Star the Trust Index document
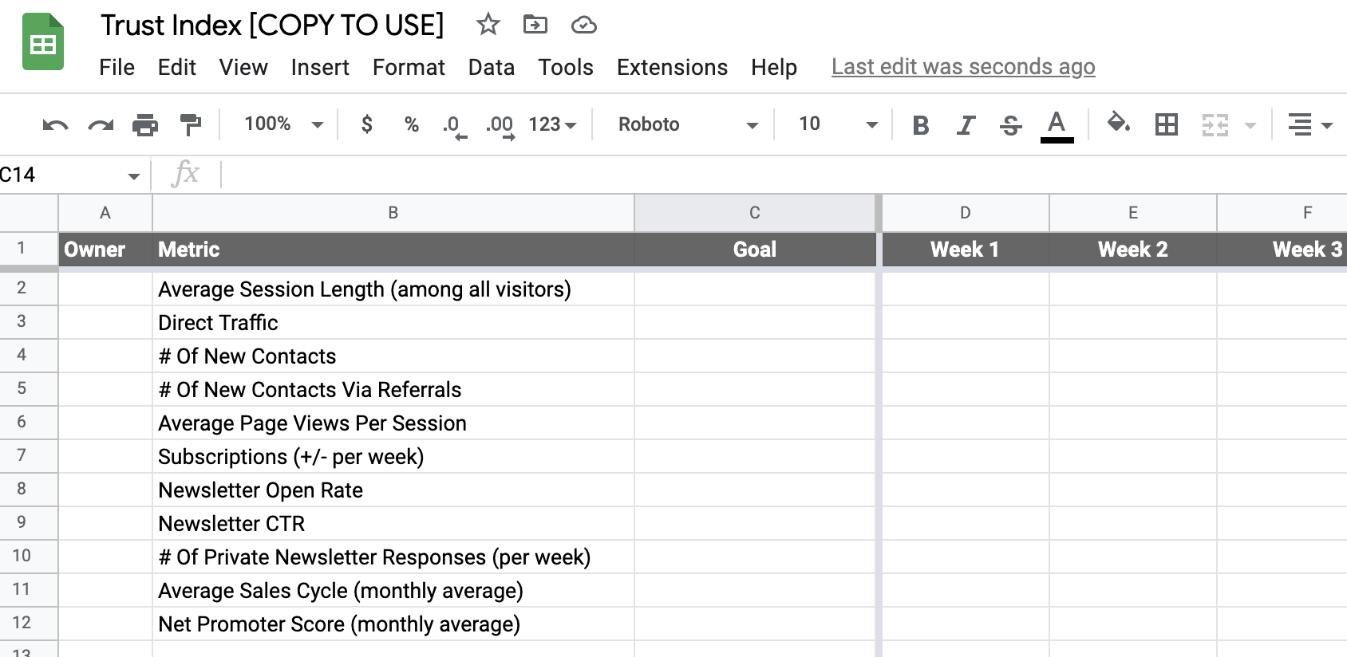 pyautogui.click(x=488, y=25)
